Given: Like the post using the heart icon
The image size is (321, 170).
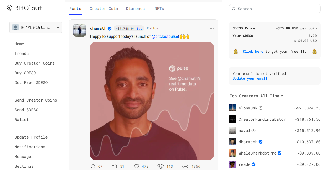Looking at the screenshot, I should tap(137, 166).
